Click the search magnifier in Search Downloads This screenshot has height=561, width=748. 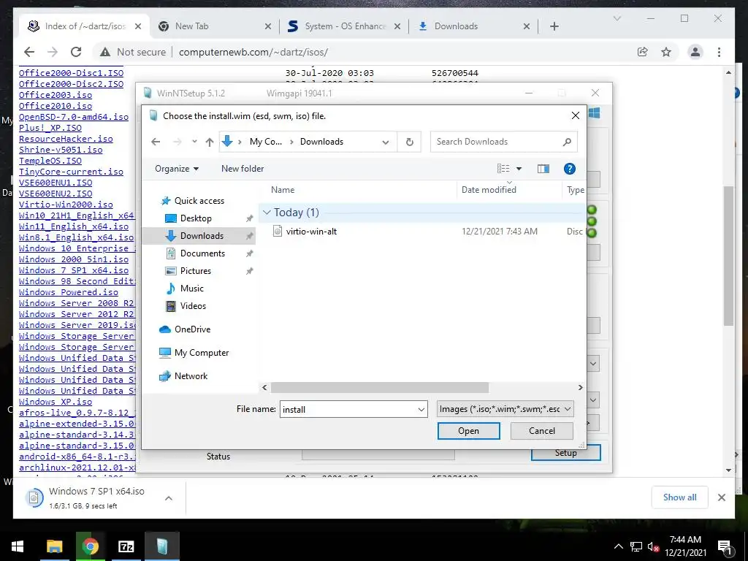pos(567,142)
